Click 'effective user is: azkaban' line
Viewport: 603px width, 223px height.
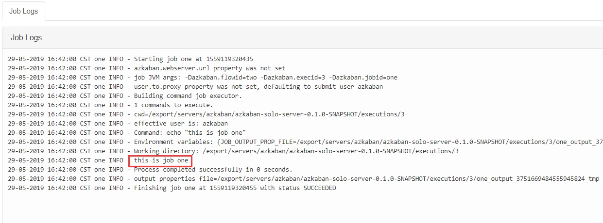(x=118, y=124)
